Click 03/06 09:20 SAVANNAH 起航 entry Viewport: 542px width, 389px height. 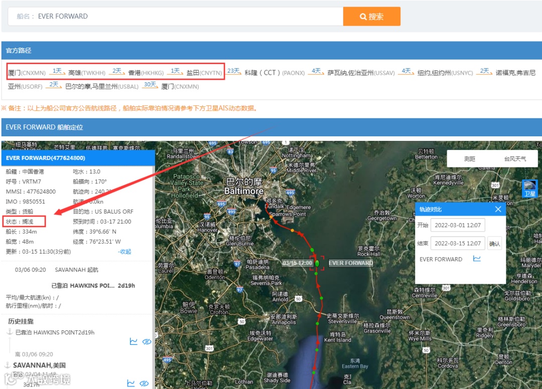coord(56,270)
